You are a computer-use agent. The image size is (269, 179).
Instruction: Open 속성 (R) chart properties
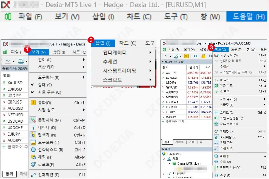click(240, 175)
